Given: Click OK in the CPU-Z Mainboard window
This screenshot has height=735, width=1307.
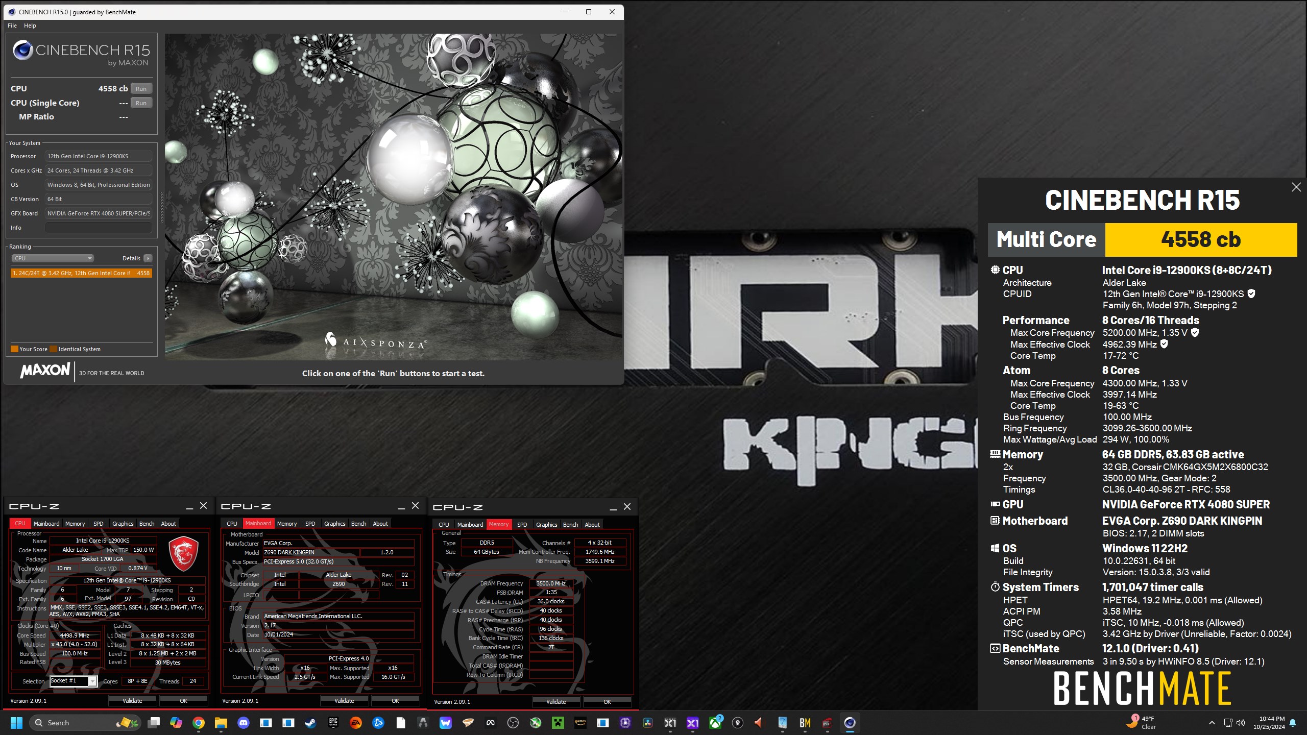Looking at the screenshot, I should click(x=395, y=701).
